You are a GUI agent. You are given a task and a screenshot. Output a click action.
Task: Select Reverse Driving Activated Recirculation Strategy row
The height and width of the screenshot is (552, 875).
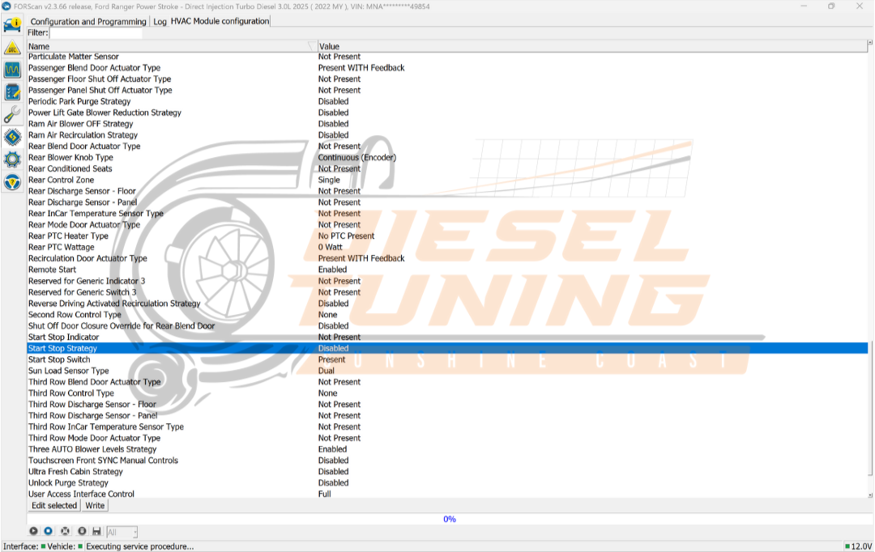[447, 304]
